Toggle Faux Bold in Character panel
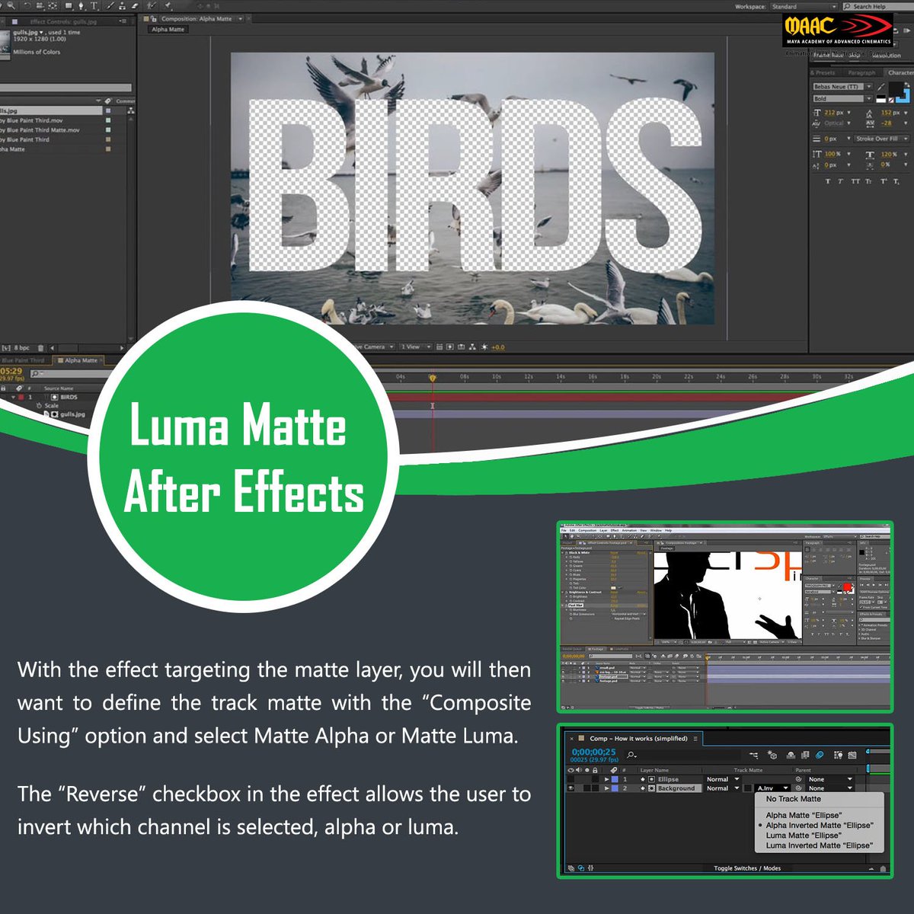This screenshot has height=914, width=914. [828, 181]
